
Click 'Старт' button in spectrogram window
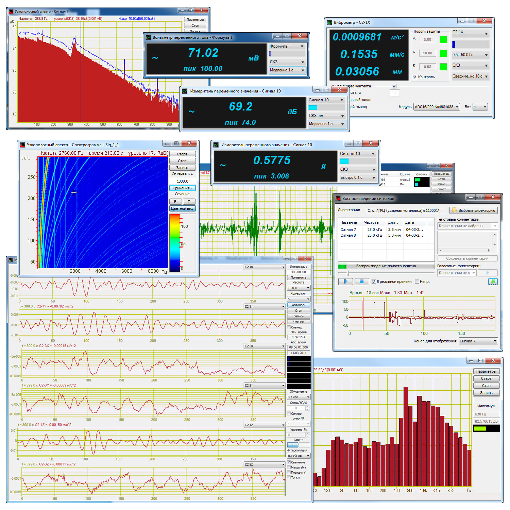click(182, 154)
